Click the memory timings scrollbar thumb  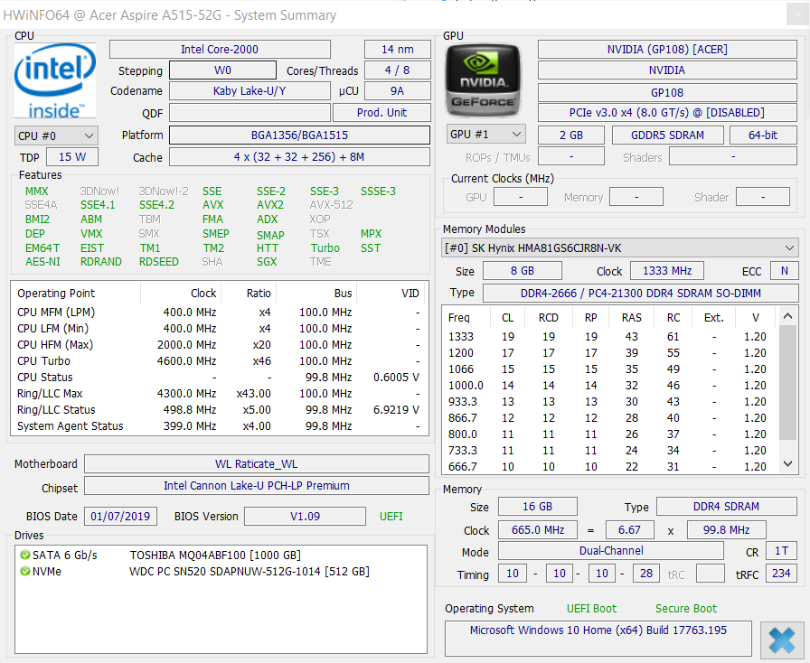(x=787, y=382)
